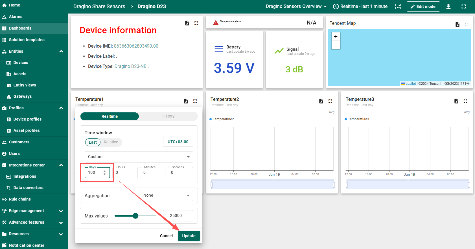Click the dashboard download icon in header
The width and height of the screenshot is (475, 249).
click(x=448, y=6)
